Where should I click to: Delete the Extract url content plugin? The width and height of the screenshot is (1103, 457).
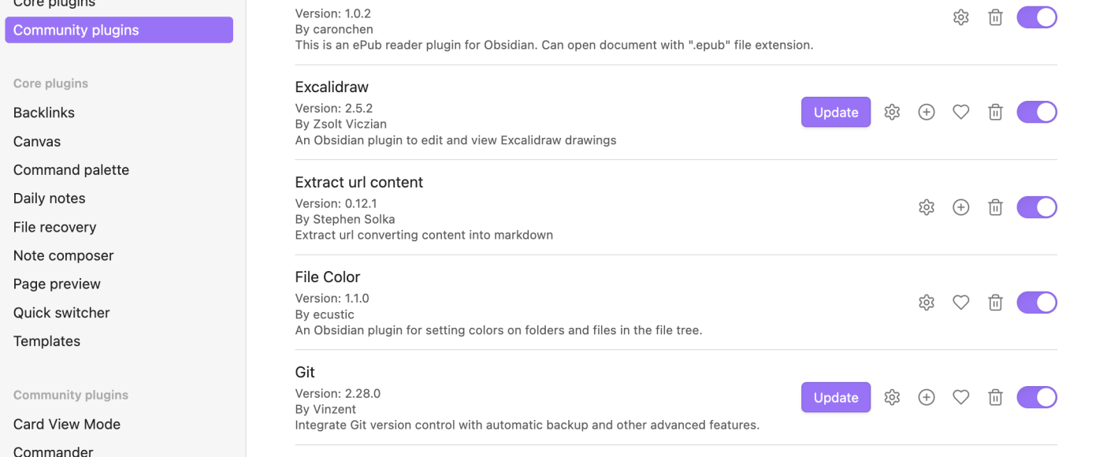pyautogui.click(x=995, y=207)
